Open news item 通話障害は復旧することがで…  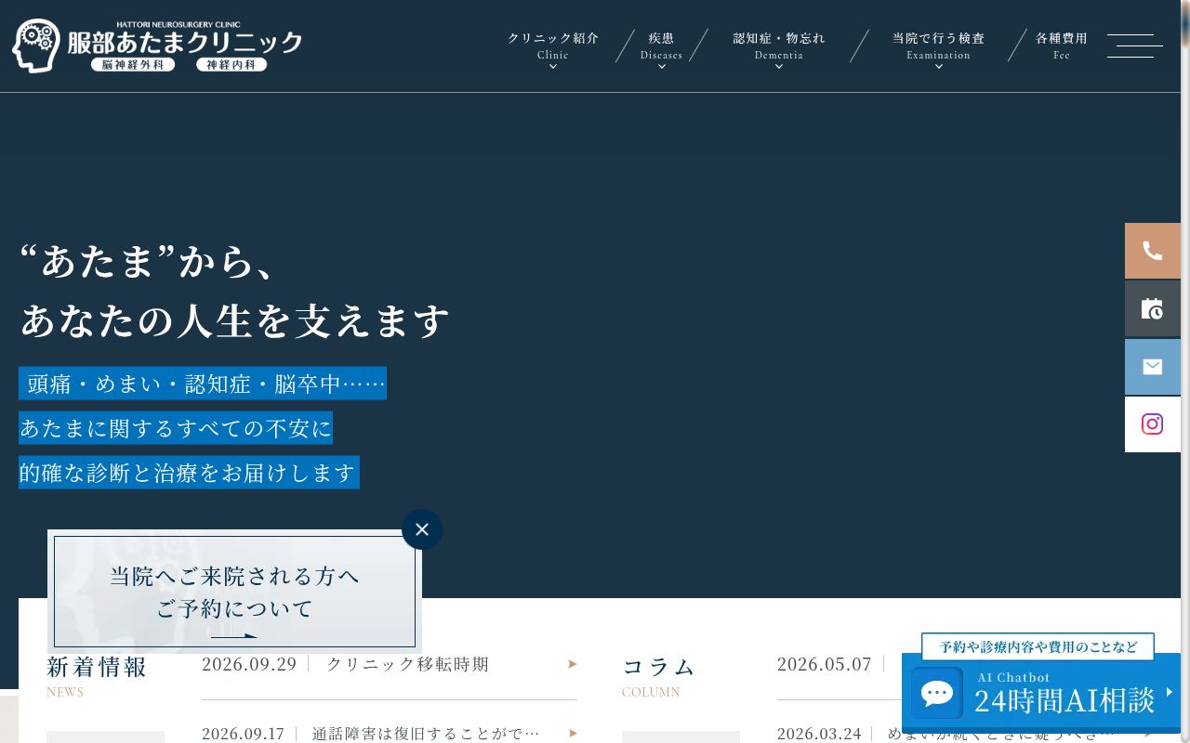[426, 733]
